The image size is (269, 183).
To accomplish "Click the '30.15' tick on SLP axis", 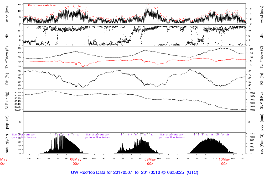I will [x=18, y=101].
